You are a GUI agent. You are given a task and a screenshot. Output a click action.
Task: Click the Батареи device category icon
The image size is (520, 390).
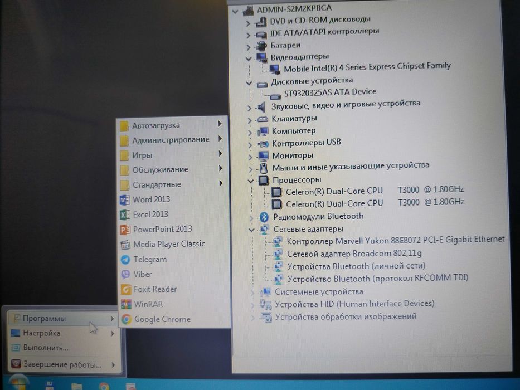(x=261, y=45)
